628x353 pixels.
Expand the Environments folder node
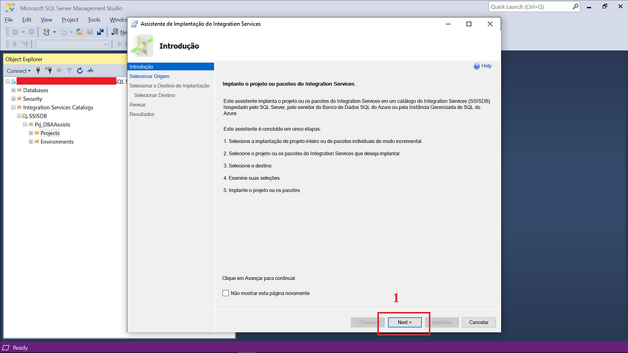click(31, 142)
